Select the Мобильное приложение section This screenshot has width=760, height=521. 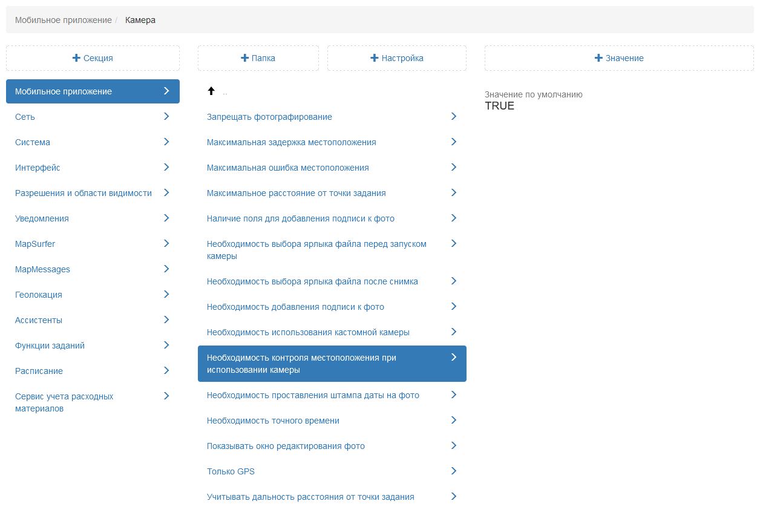tap(93, 91)
